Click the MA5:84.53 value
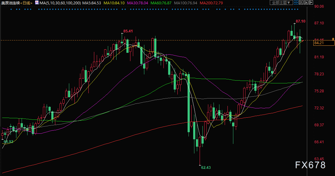The image size is (335, 176). click(92, 3)
